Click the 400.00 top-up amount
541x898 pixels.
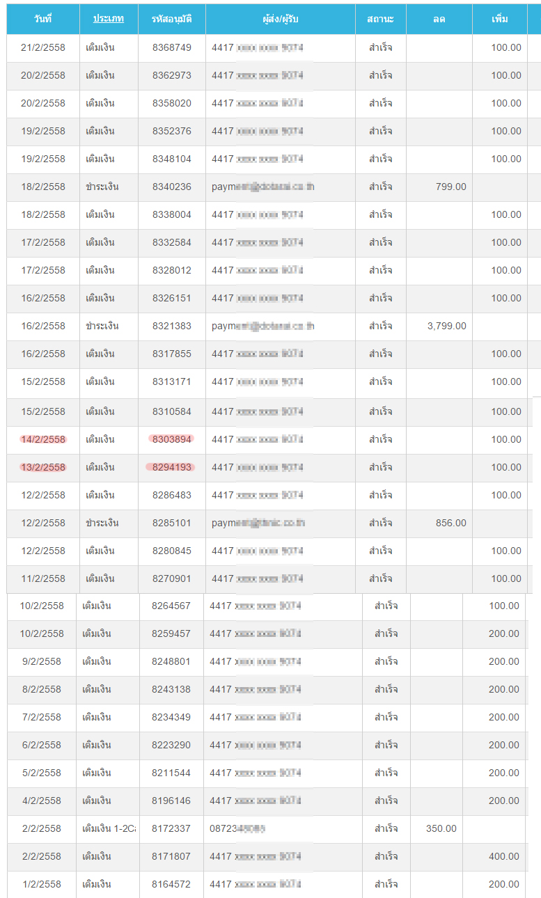pos(503,856)
